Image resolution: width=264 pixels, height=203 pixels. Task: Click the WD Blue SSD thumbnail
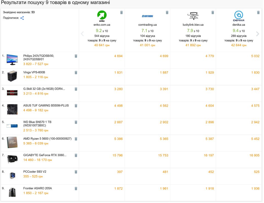[x=12, y=126]
